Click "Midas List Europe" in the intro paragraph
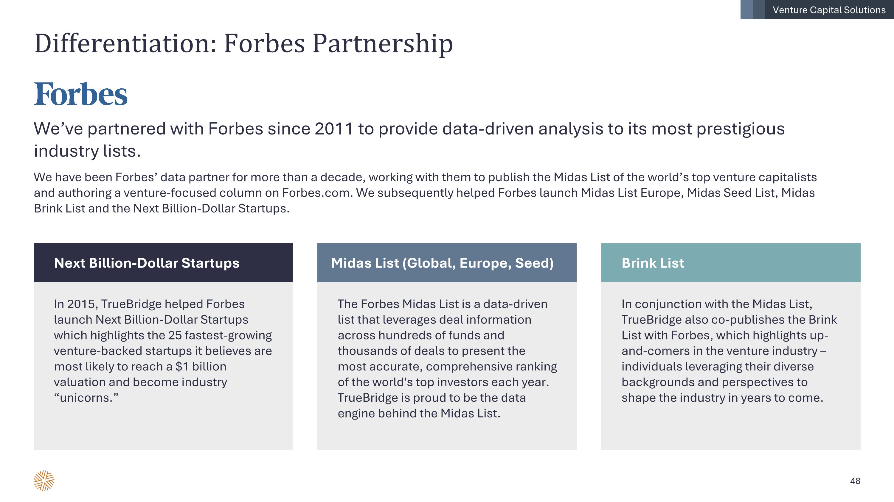Screen dimensions: 894x502 632,193
